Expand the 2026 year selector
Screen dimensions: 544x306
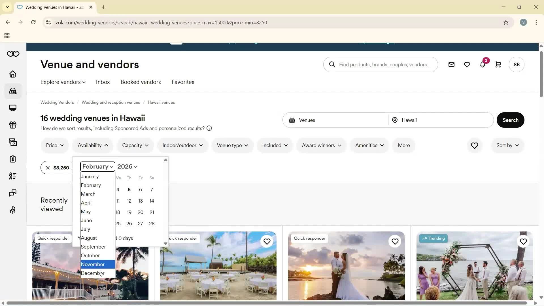coord(127,166)
